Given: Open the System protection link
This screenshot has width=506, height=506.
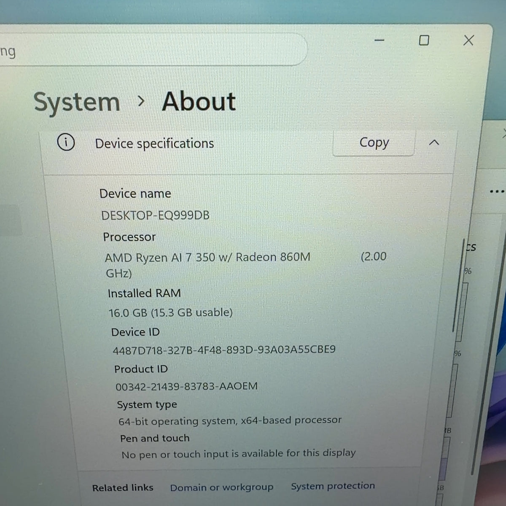Looking at the screenshot, I should tap(333, 486).
